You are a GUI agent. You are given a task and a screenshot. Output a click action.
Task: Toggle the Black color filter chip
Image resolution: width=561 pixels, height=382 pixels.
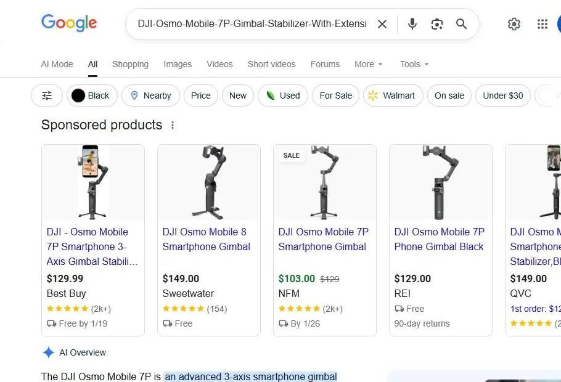coord(92,95)
